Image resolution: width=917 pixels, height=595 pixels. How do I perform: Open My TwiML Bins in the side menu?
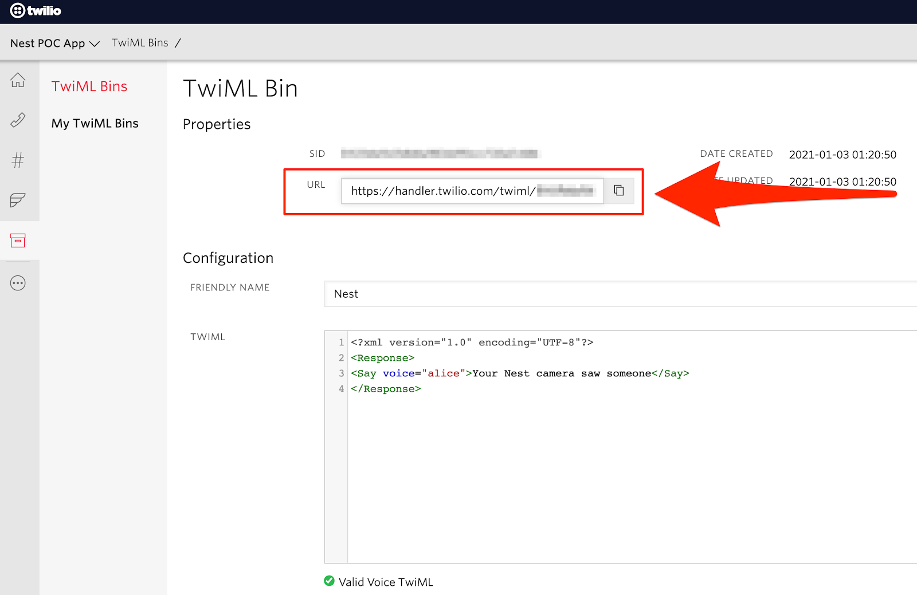(95, 123)
